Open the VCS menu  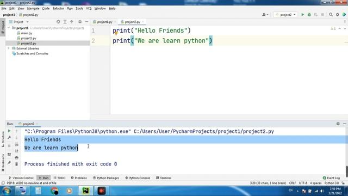pos(89,9)
